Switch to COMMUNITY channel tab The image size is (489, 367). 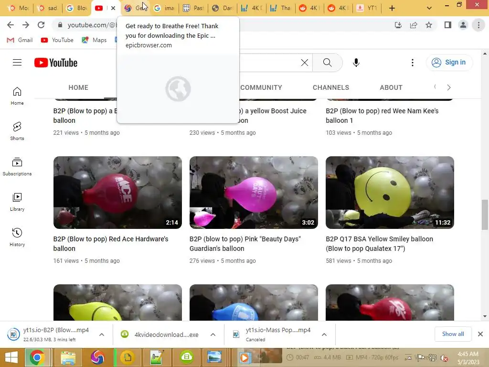pos(261,88)
